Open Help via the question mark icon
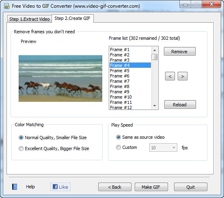The height and width of the screenshot is (198, 224). coord(15,187)
